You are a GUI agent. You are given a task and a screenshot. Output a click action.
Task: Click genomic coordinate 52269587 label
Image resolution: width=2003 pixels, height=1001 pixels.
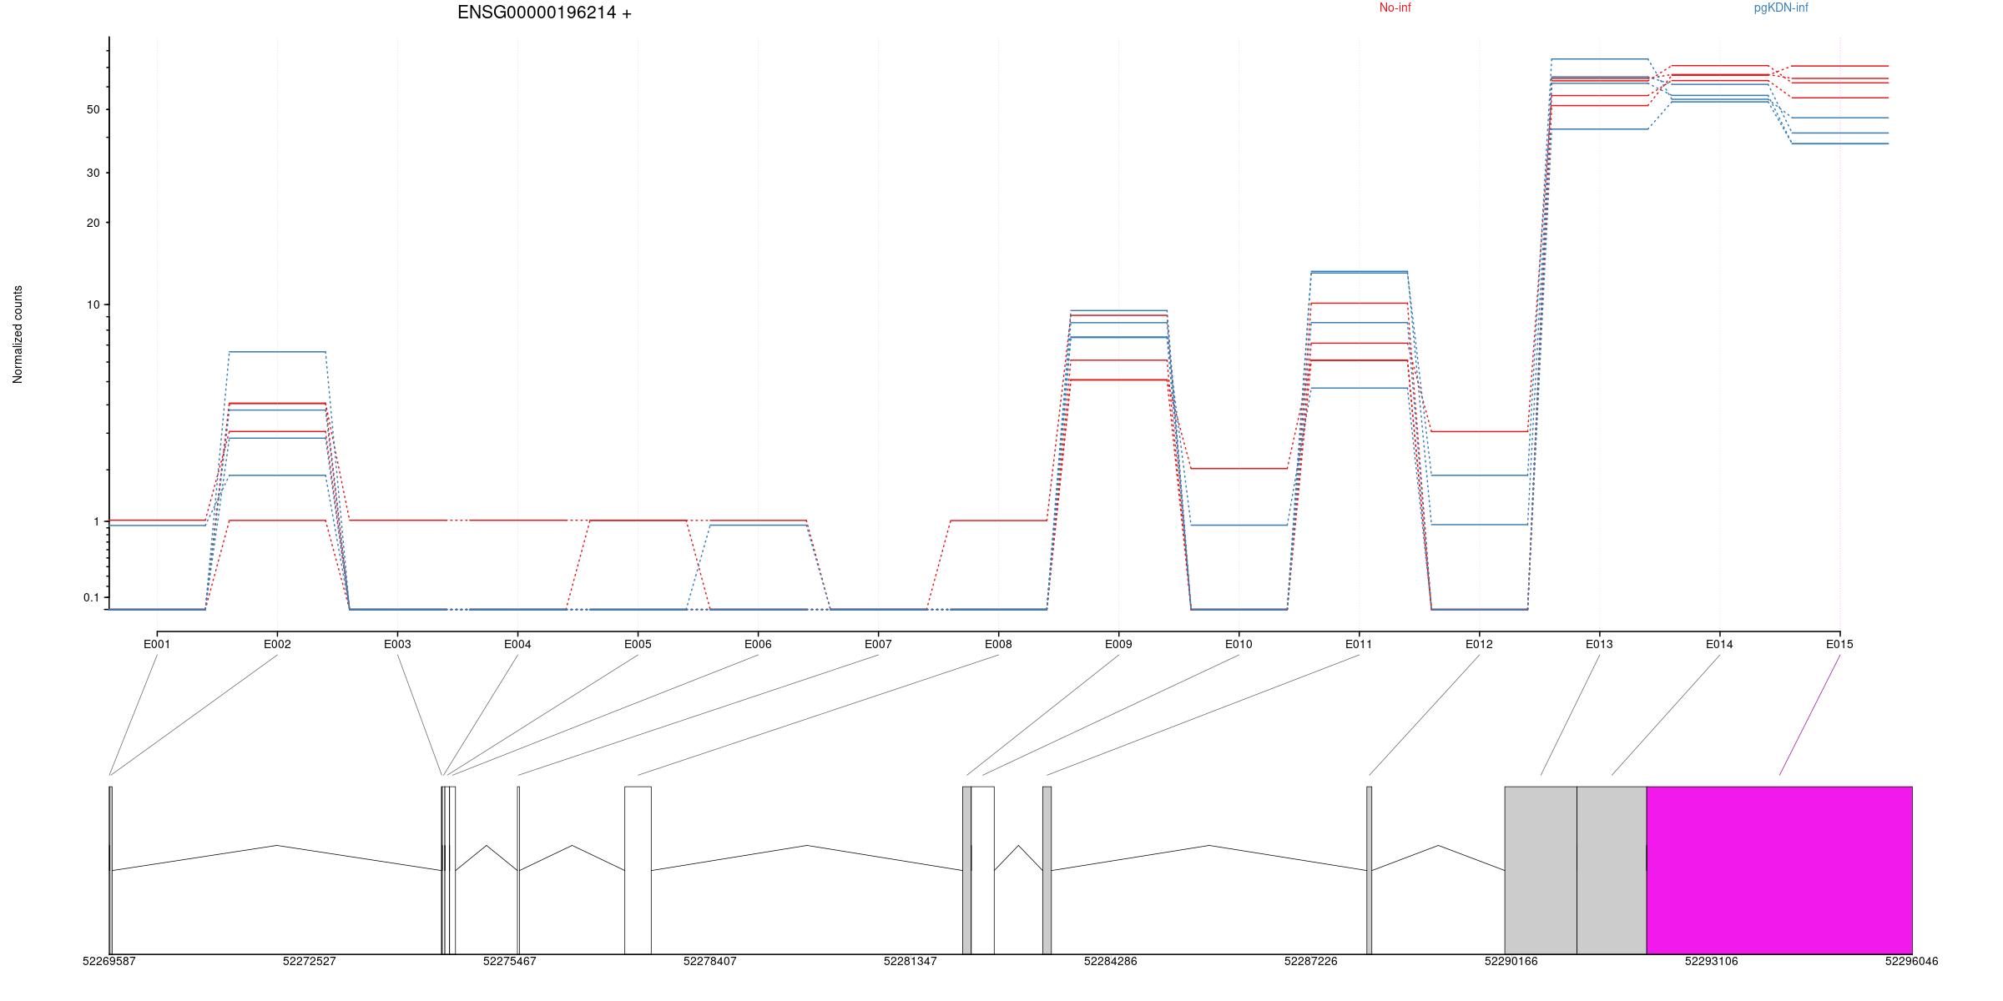(108, 961)
